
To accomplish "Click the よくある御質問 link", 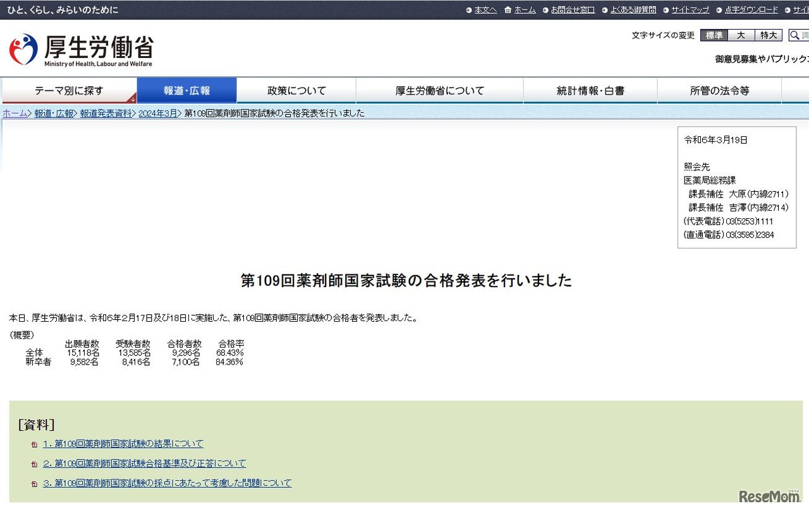I will click(x=634, y=10).
